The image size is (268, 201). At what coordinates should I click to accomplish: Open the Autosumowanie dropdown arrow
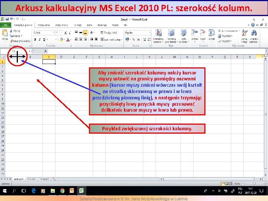tap(239, 31)
